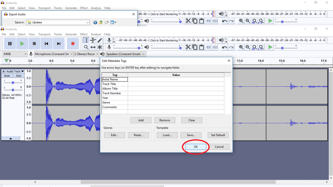333x187 pixels.
Task: Click the Up One Level folder icon in Export Audio
Action: tap(101, 22)
